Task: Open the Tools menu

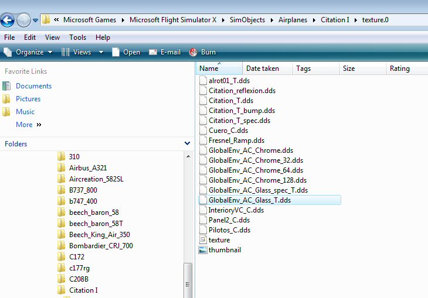Action: (x=77, y=37)
